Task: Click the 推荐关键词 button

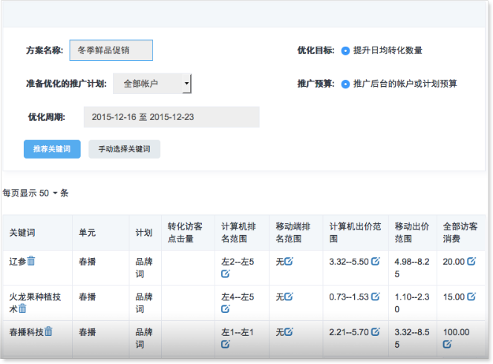Action: (x=52, y=149)
